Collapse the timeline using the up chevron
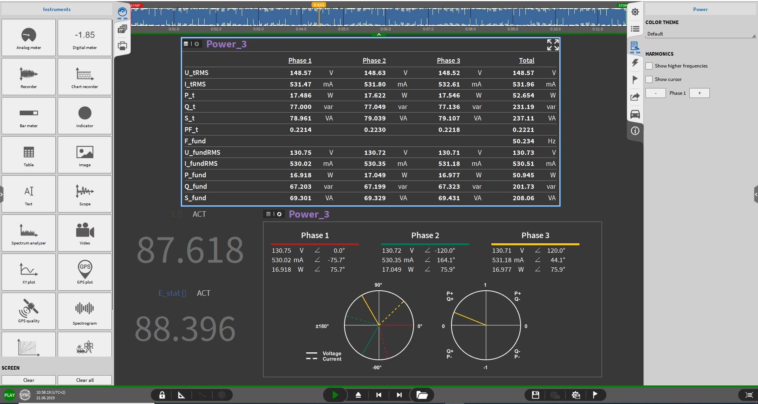 [x=379, y=35]
